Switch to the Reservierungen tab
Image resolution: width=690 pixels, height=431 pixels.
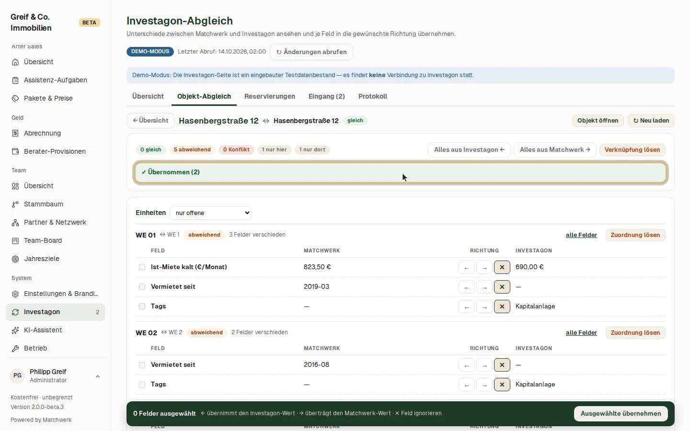coord(270,96)
